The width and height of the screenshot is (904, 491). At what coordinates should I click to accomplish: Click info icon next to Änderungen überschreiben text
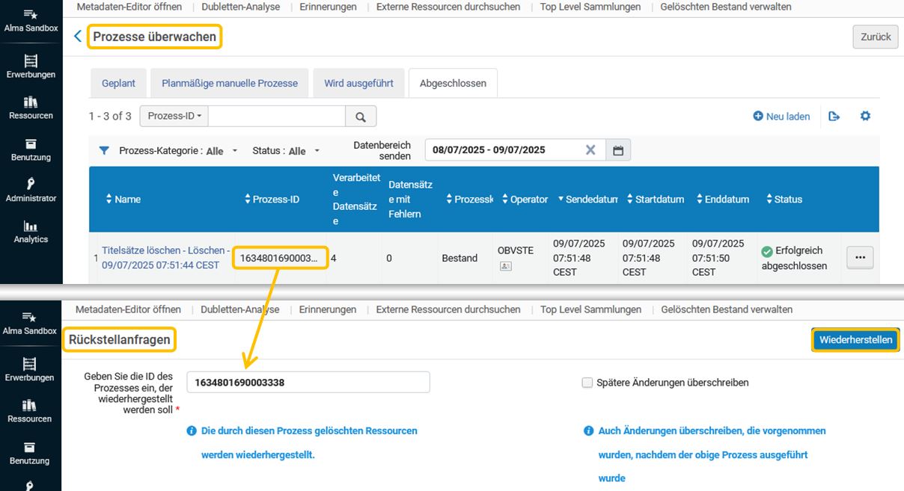[589, 431]
